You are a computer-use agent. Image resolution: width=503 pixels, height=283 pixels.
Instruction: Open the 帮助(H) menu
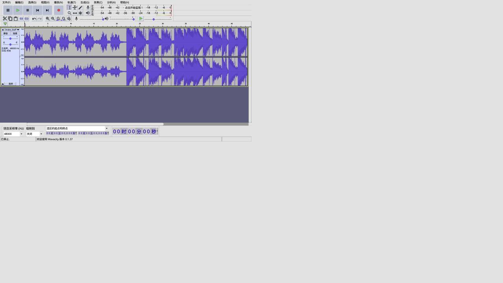[x=125, y=2]
